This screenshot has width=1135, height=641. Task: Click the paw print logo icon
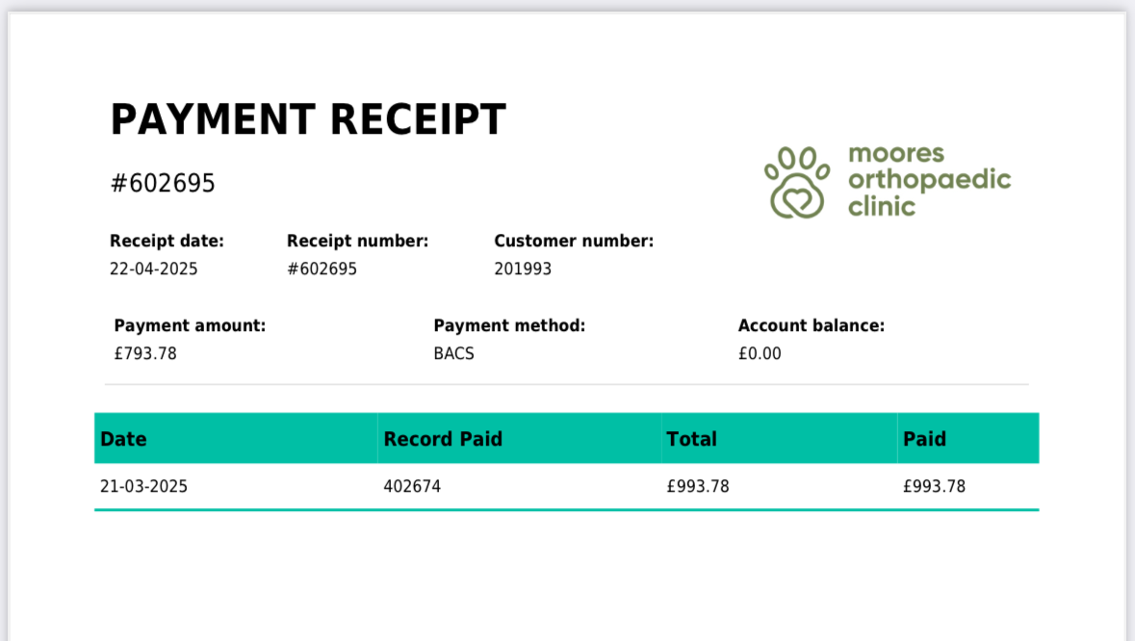[796, 182]
